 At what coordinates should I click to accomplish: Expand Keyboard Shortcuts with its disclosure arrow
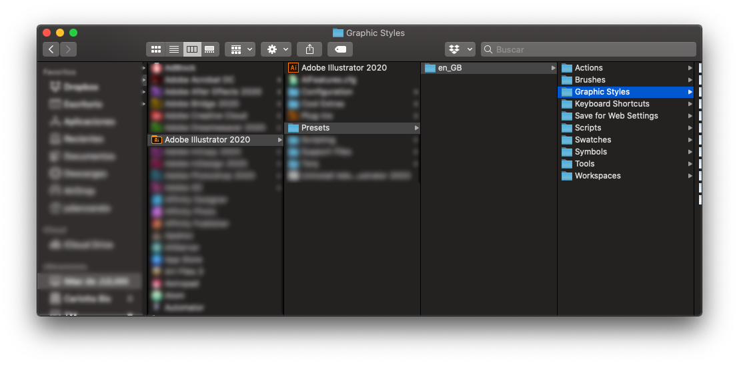(x=690, y=104)
